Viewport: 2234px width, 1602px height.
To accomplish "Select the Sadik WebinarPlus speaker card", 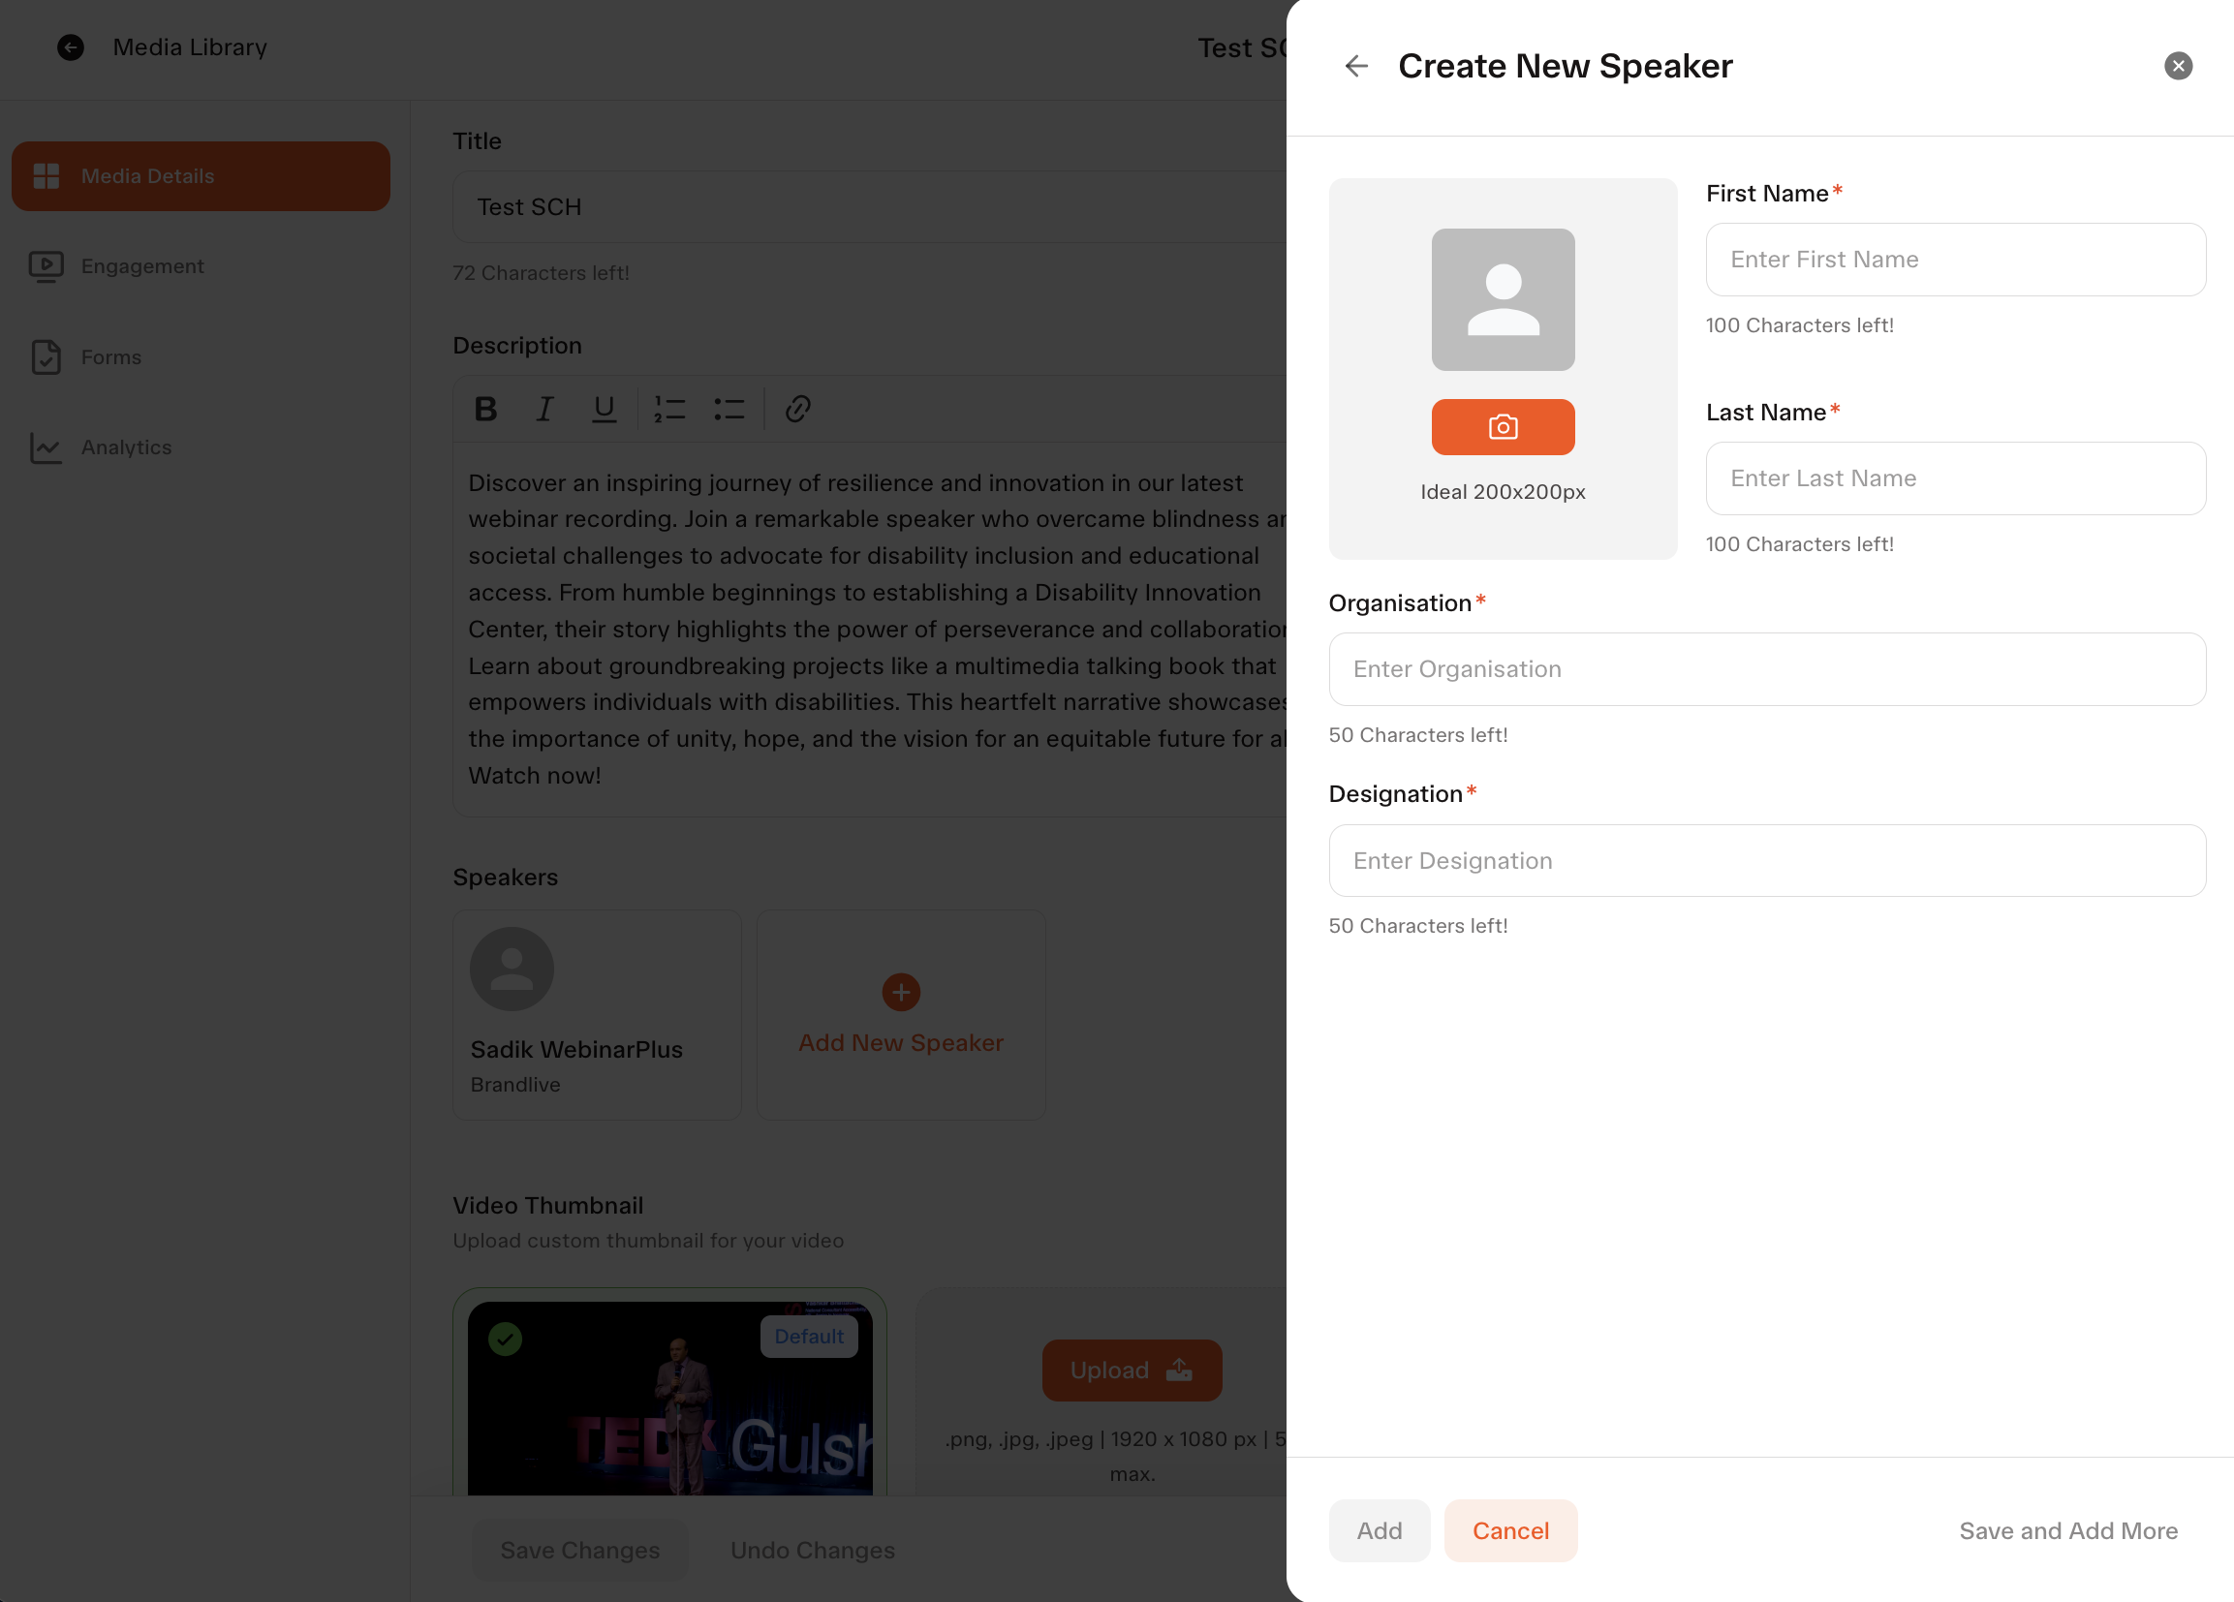I will click(597, 1014).
